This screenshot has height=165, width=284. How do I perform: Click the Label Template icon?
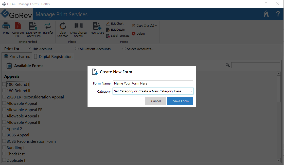pos(108,36)
